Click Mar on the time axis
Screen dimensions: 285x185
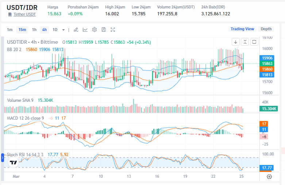click(x=16, y=176)
